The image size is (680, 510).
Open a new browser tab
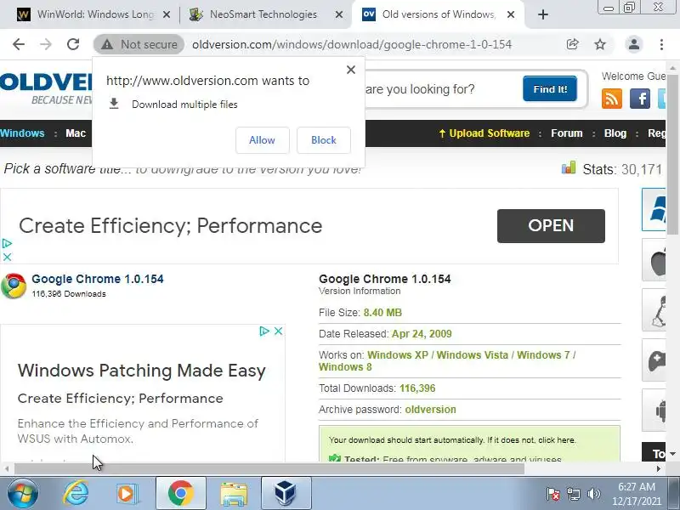542,14
